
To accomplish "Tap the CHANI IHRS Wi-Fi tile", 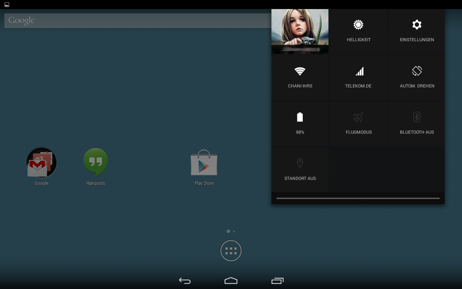I will pos(300,78).
